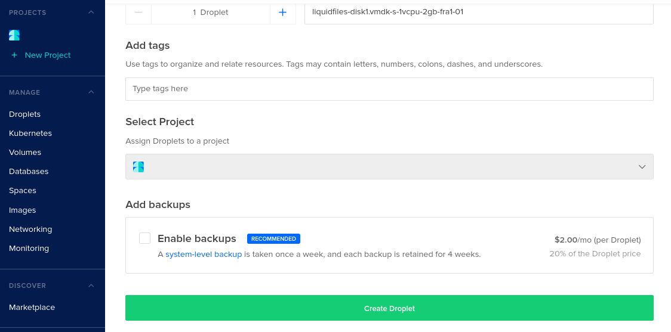Click the MANAGE section header label

(24, 92)
